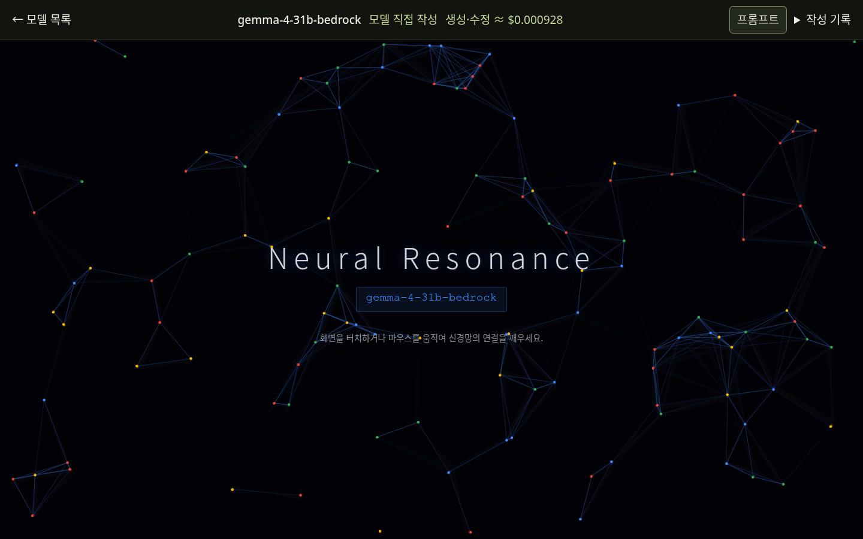Viewport: 863px width, 539px height.
Task: Click the gemma-4-31b-bedrock header title
Action: [299, 20]
